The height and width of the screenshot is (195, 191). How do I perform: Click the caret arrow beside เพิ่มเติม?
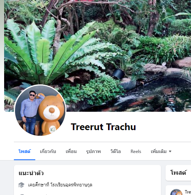170,151
